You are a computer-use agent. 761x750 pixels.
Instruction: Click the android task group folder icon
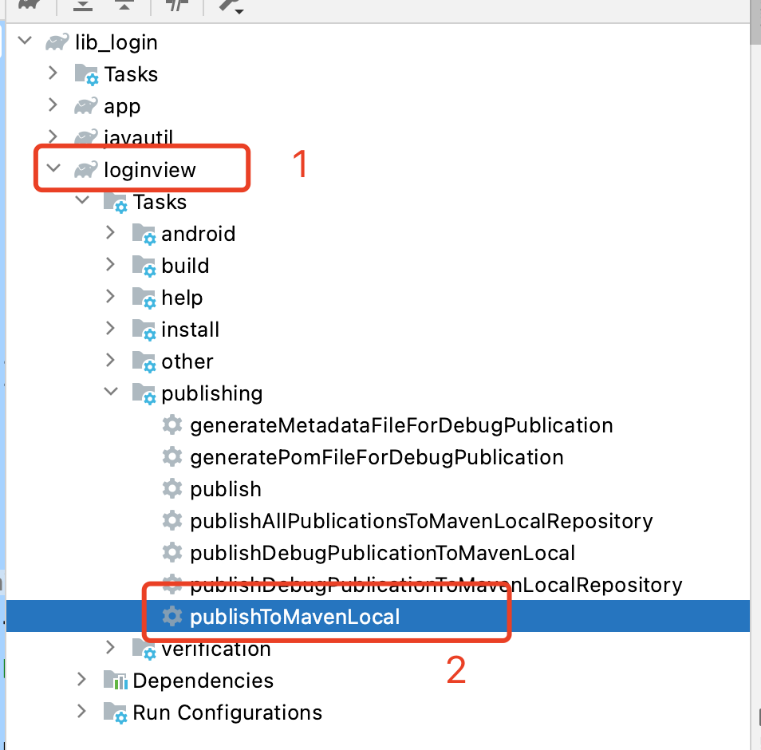pyautogui.click(x=144, y=234)
